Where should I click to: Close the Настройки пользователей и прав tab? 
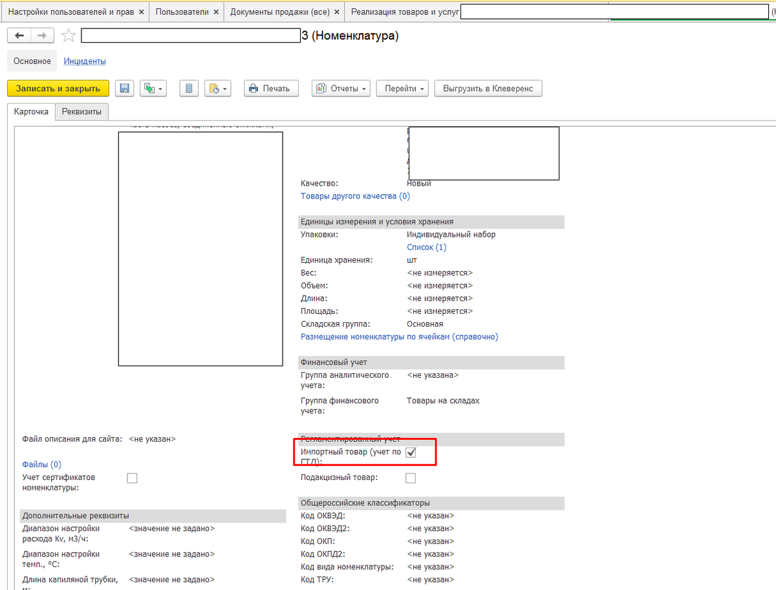coord(142,12)
